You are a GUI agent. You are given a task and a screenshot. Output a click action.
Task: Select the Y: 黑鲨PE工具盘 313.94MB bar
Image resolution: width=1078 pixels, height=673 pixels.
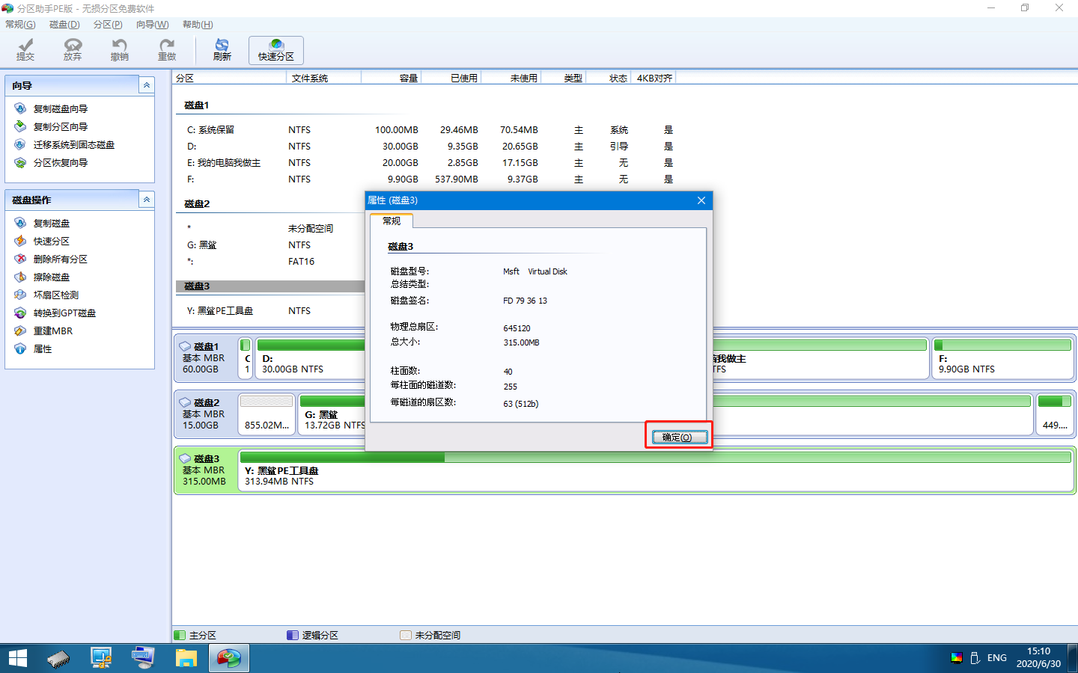[x=655, y=470]
